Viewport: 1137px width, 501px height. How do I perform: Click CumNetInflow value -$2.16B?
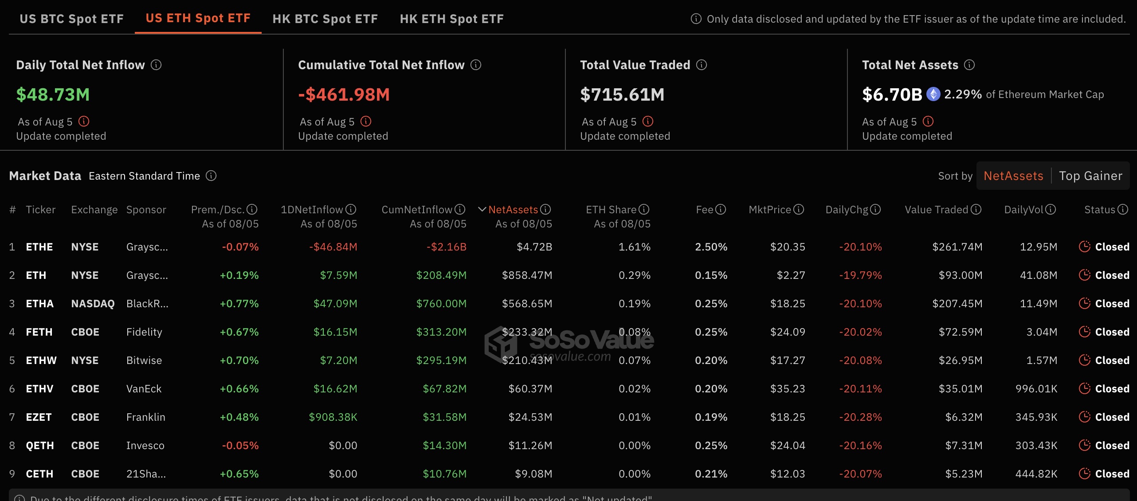point(447,247)
